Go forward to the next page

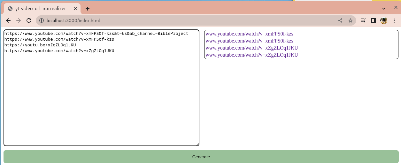click(19, 20)
